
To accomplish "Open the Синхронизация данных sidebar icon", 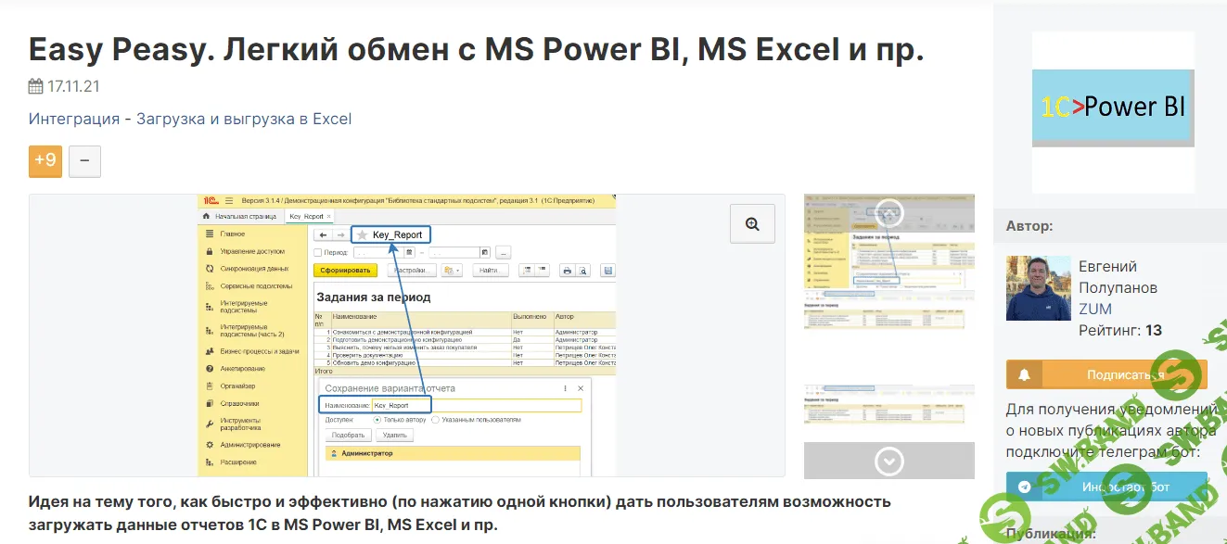I will click(x=211, y=269).
